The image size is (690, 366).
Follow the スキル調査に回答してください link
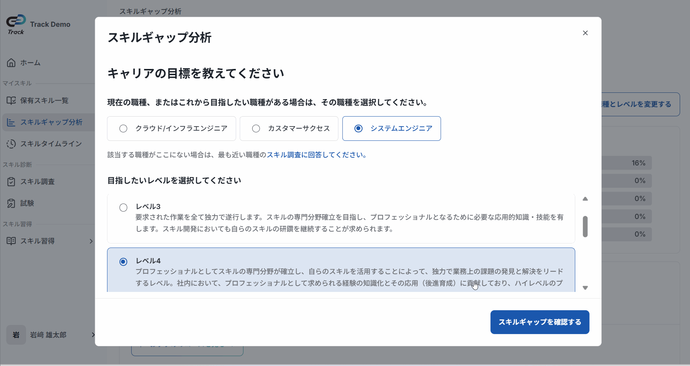pos(316,155)
